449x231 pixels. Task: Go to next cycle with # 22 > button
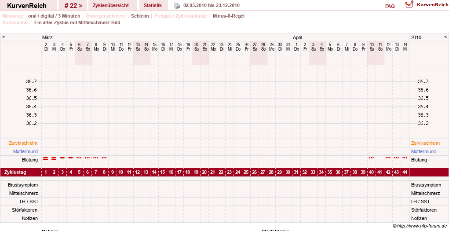pos(73,5)
